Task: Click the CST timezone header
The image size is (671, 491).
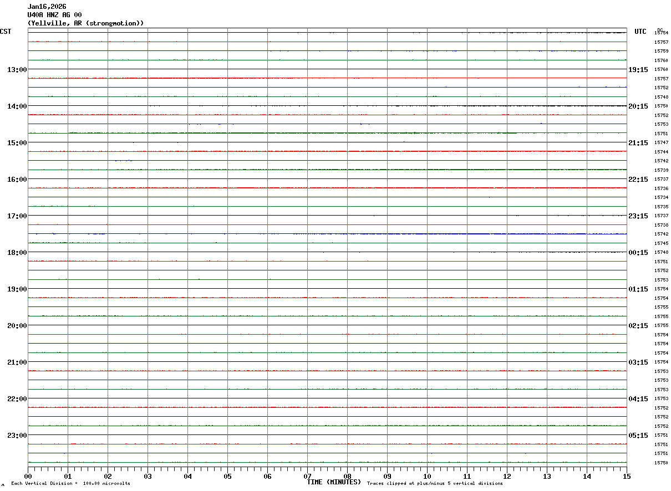Action: [6, 32]
